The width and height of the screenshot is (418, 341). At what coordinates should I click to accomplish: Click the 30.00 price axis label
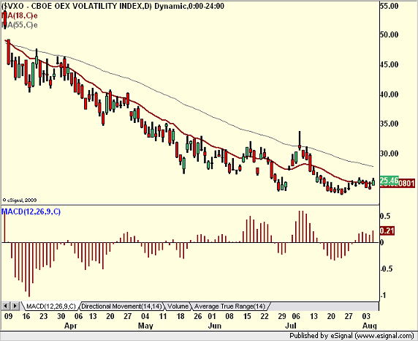point(389,154)
